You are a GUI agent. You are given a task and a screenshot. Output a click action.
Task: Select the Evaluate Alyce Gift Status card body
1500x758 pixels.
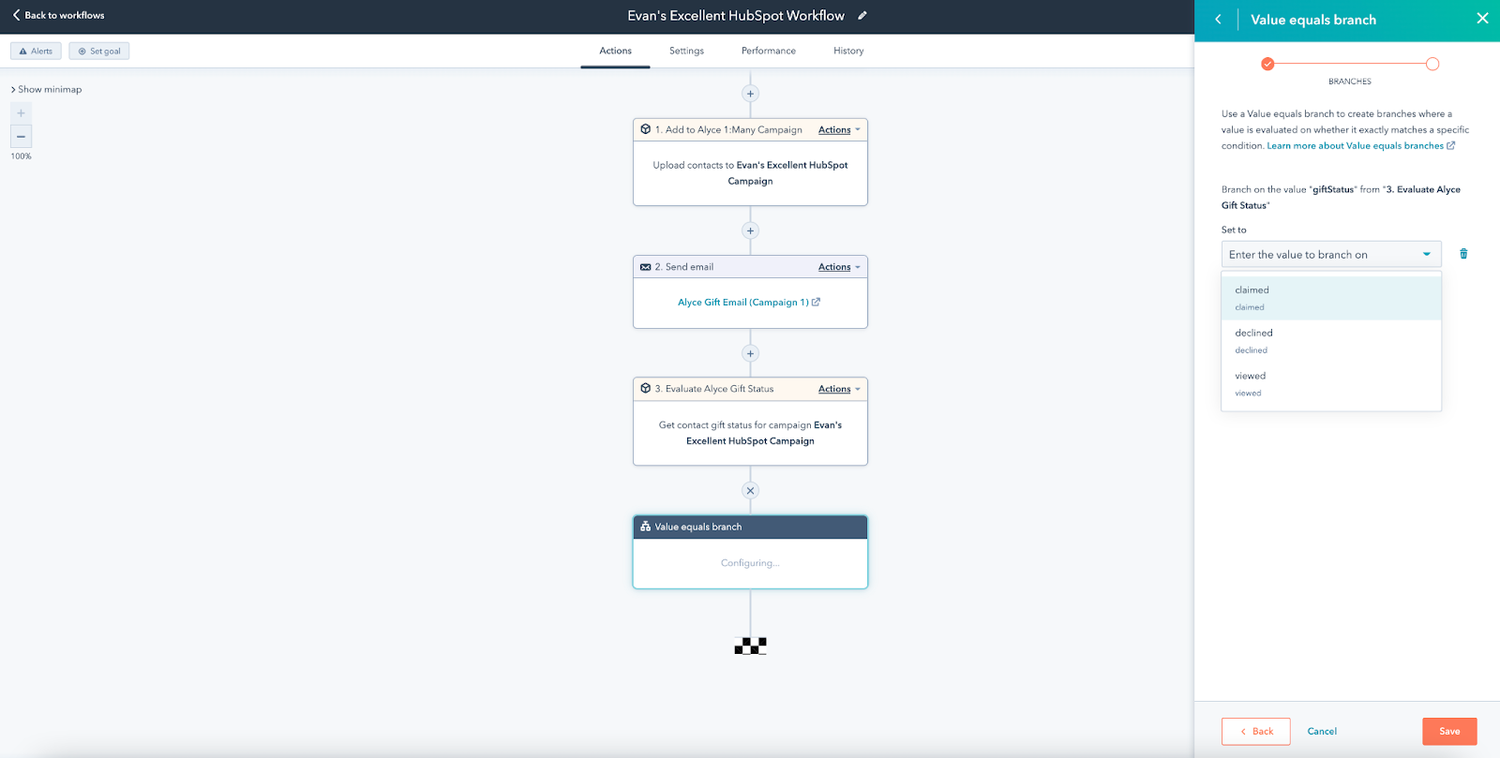coord(750,433)
